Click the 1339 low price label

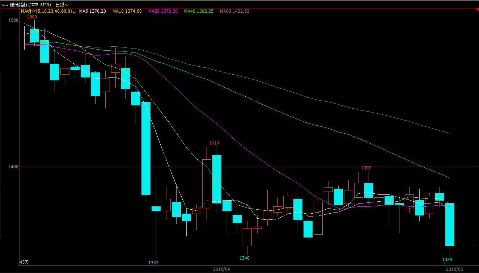tap(447, 260)
